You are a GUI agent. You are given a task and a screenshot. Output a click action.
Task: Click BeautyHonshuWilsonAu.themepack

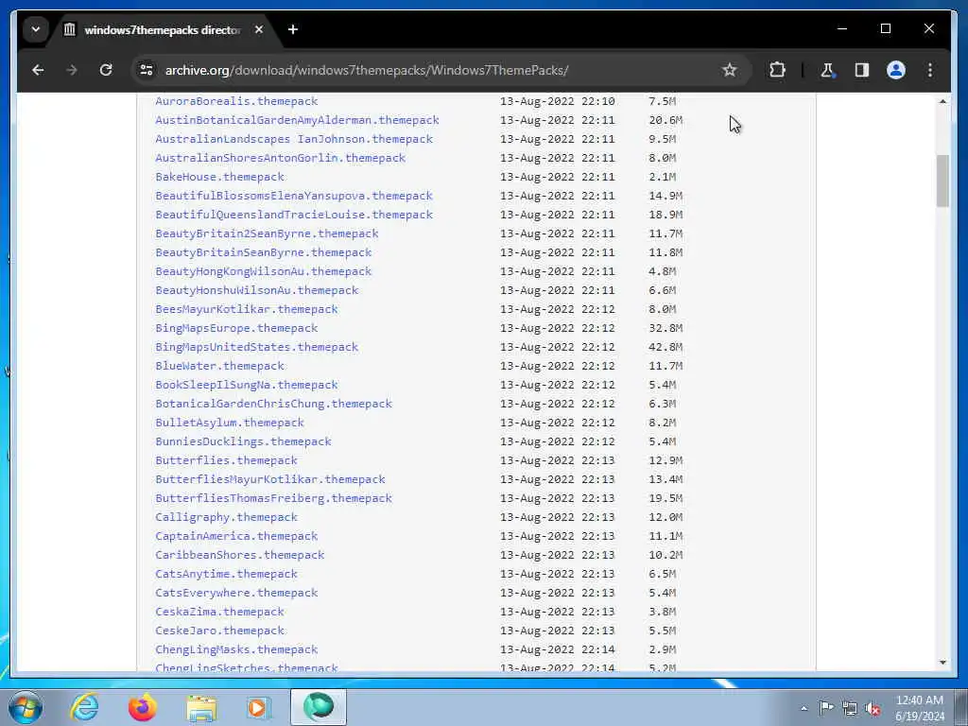pyautogui.click(x=257, y=290)
